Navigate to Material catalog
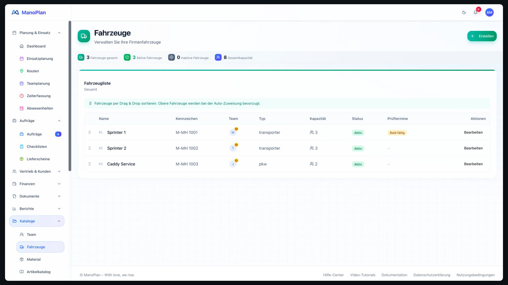 pos(40,259)
